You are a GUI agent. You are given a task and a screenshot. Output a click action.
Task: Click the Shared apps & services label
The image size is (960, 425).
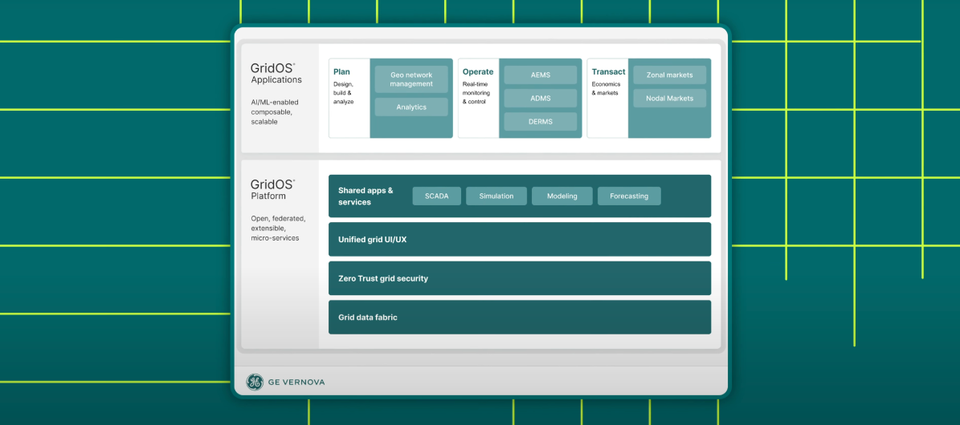[x=366, y=196]
